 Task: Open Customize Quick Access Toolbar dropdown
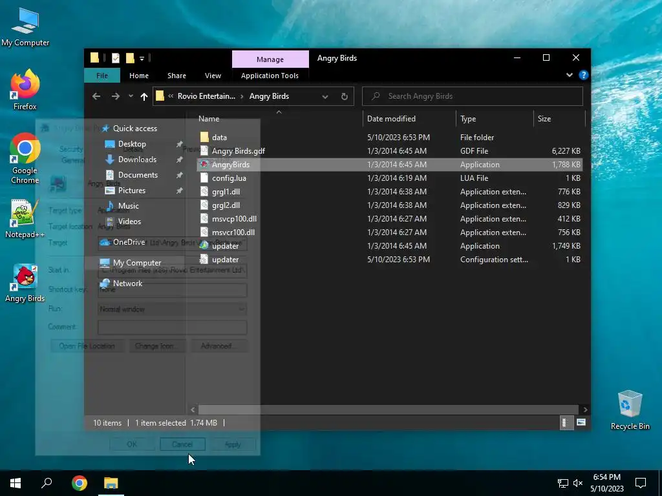click(x=142, y=59)
